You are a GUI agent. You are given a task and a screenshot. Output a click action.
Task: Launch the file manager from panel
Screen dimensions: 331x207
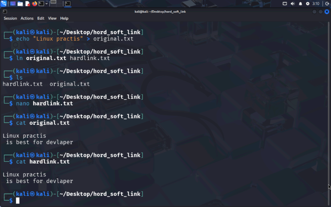coord(20,4)
